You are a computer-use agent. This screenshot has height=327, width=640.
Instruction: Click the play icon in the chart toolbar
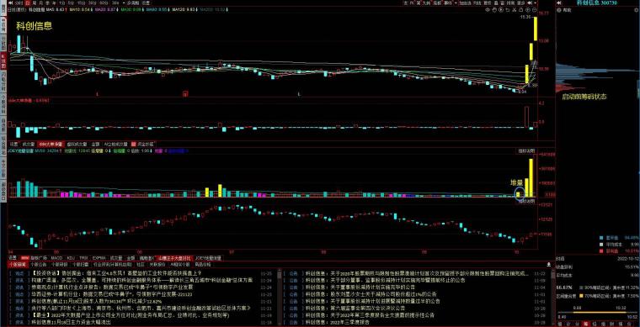tap(501, 9)
